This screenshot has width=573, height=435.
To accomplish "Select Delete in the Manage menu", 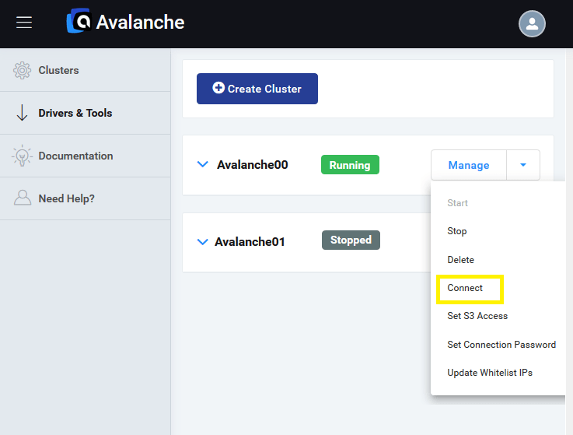I will pyautogui.click(x=460, y=260).
